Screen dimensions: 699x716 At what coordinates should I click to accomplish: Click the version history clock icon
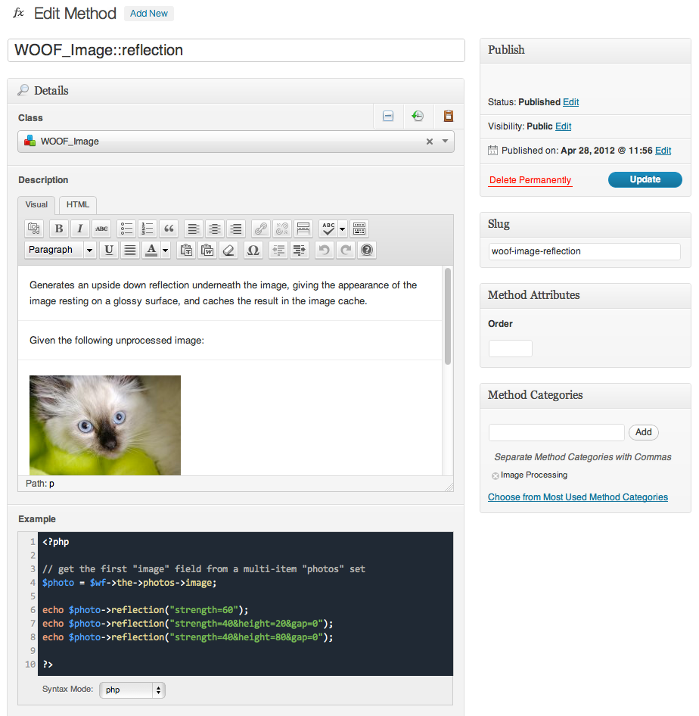pos(418,116)
